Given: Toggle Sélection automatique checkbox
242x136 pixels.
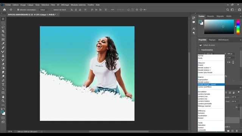Looking at the screenshot, I should [18, 10].
